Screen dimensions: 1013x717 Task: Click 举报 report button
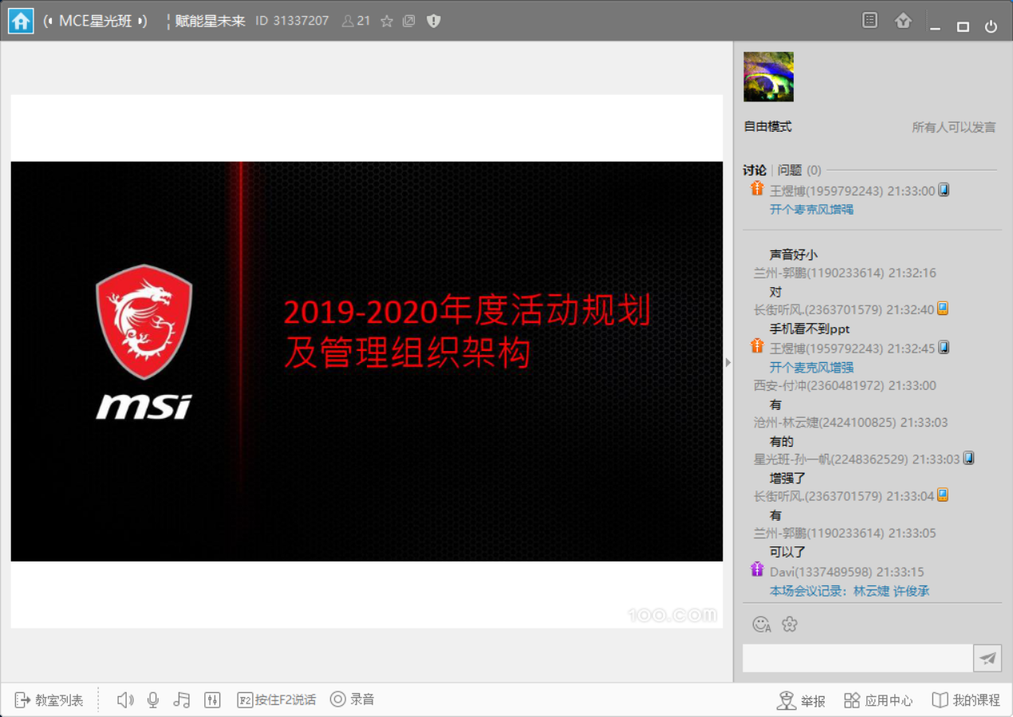tap(802, 700)
